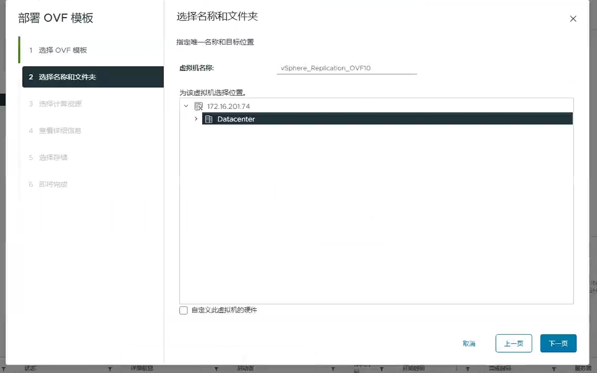Click the Datacenter building icon

[x=209, y=119]
